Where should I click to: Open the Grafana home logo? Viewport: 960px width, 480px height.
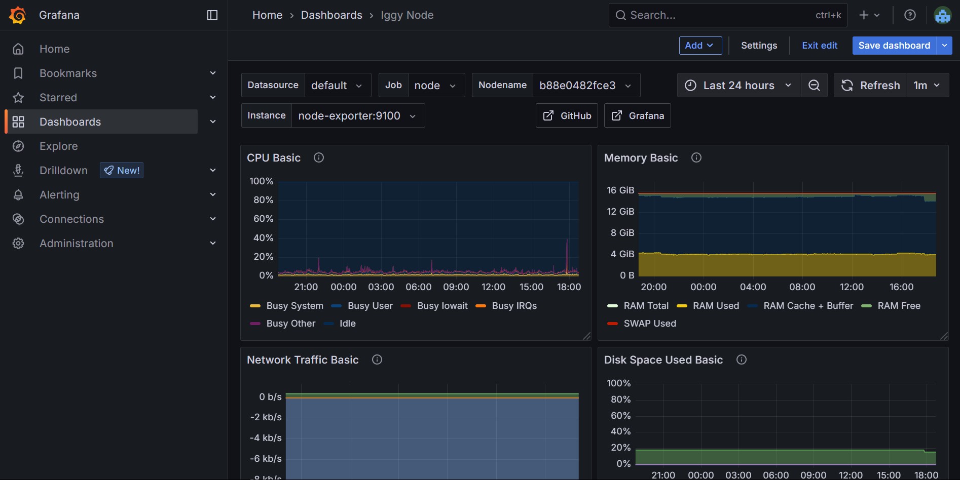pyautogui.click(x=17, y=15)
